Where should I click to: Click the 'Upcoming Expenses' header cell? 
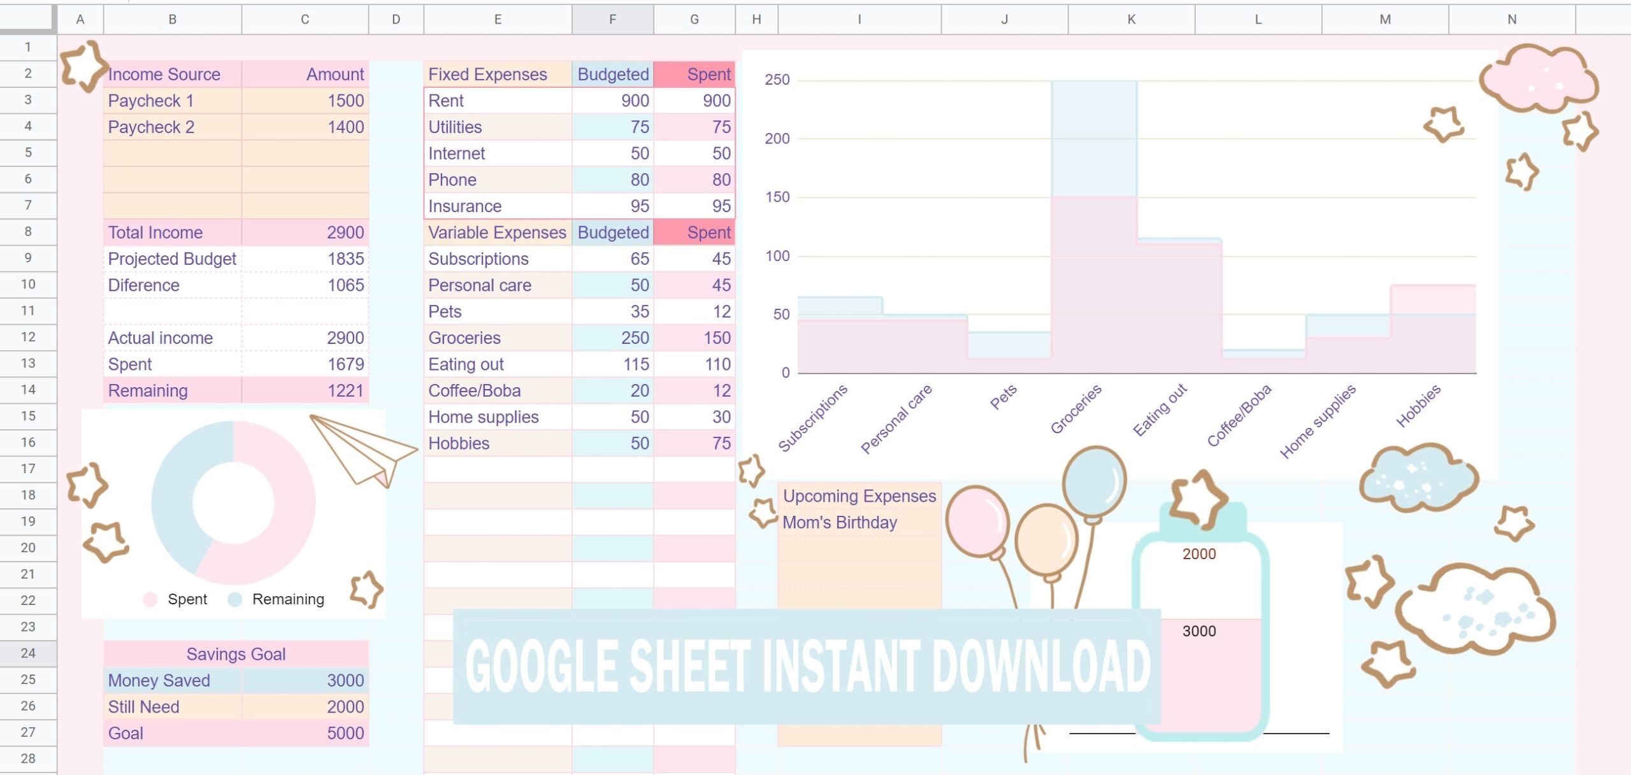coord(859,496)
